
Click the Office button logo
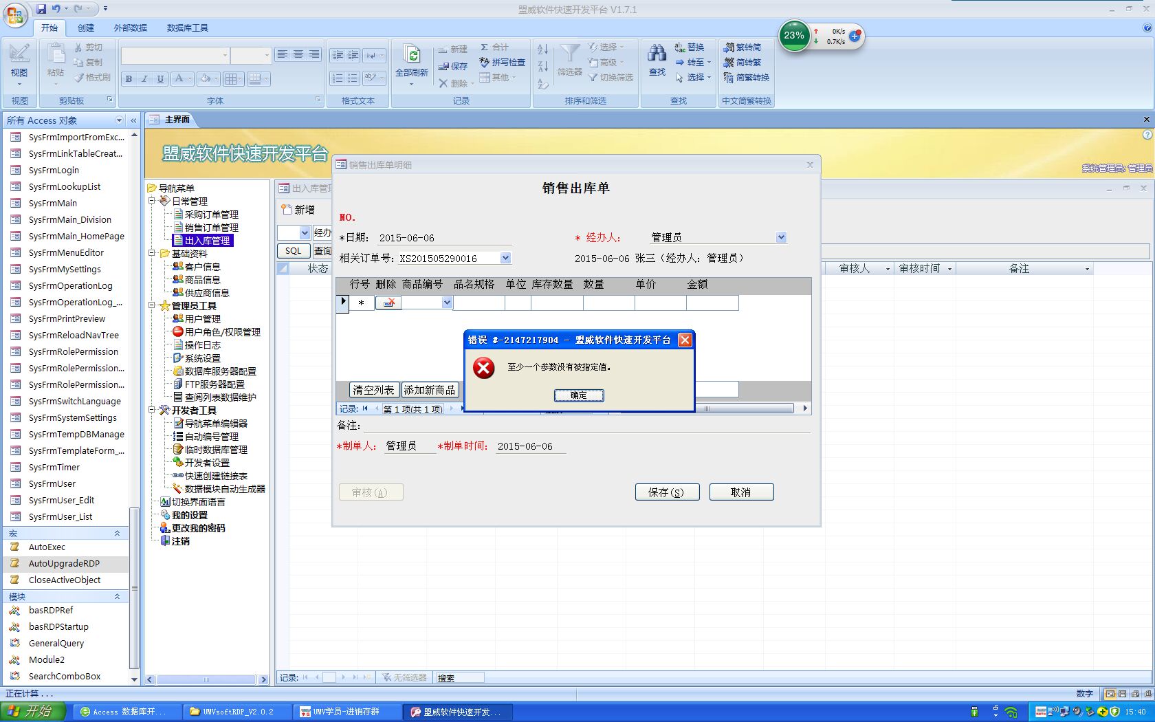pos(15,15)
